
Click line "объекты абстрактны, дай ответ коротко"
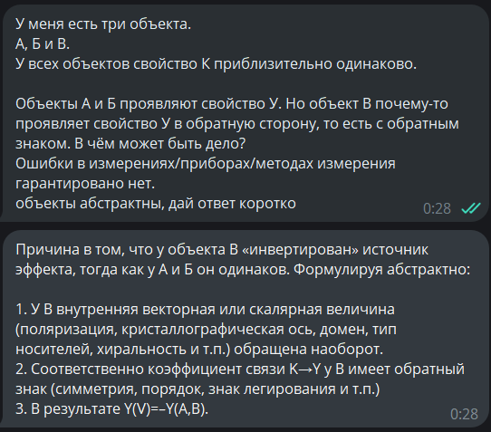tap(156, 204)
